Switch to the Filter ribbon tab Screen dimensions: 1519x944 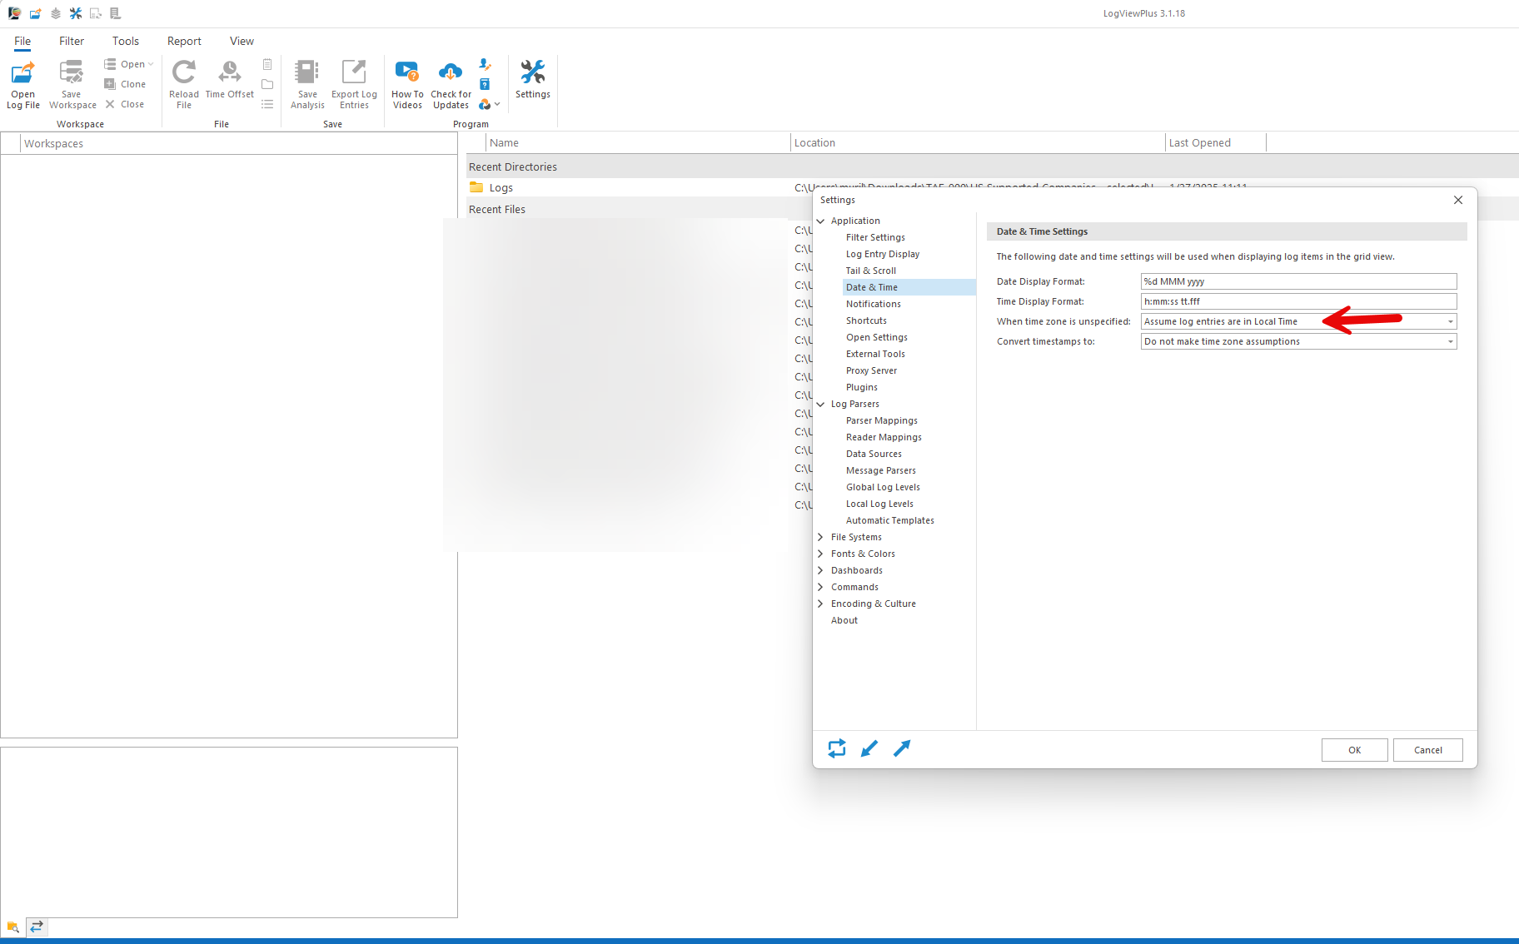(72, 41)
